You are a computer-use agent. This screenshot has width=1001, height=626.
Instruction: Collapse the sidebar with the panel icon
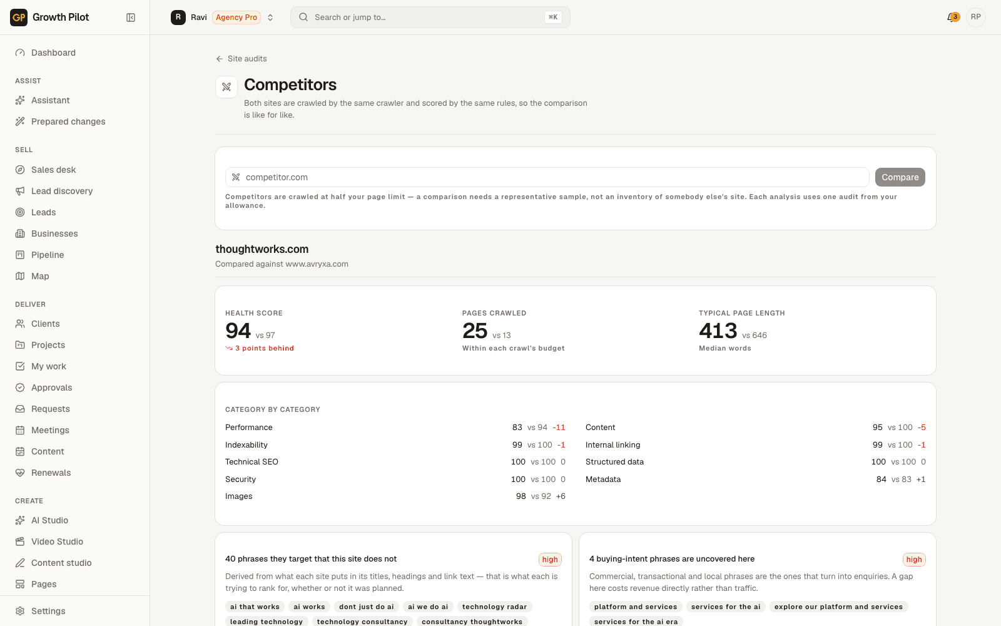131,18
